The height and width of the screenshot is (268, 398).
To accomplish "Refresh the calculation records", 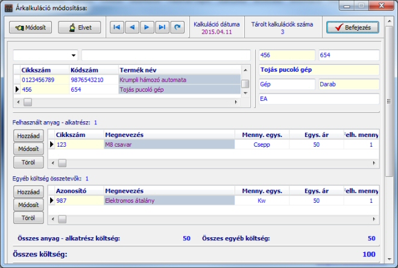I will tap(177, 27).
